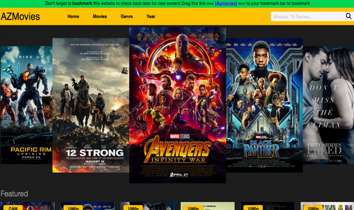Click the third featured thumbnail's 1080p badge
The height and width of the screenshot is (210, 354).
(x=133, y=208)
